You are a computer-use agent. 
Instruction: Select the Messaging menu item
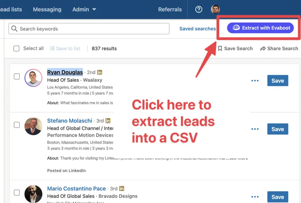pos(47,10)
